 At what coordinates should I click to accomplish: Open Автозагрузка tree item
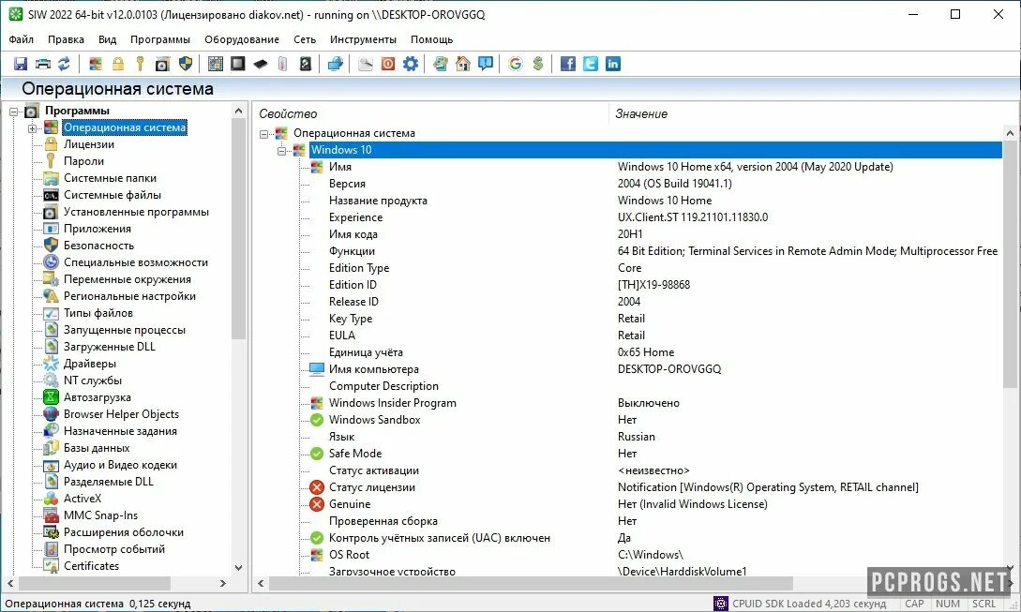(97, 397)
